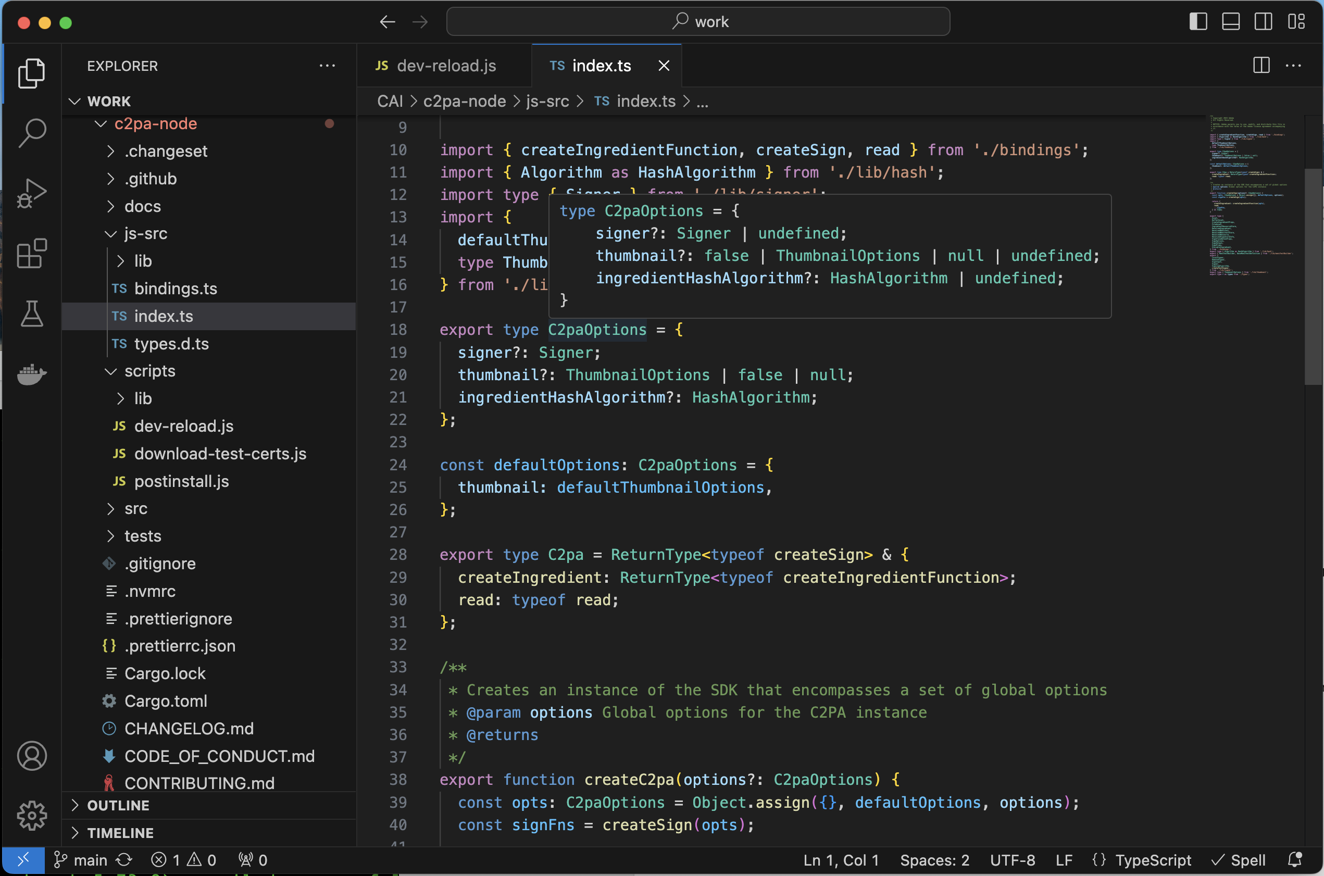The height and width of the screenshot is (876, 1324).
Task: Open download-test-certs.js file
Action: point(209,454)
